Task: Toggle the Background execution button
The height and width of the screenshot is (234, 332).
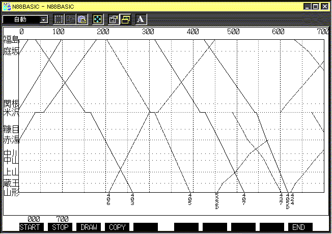Action: (125, 19)
